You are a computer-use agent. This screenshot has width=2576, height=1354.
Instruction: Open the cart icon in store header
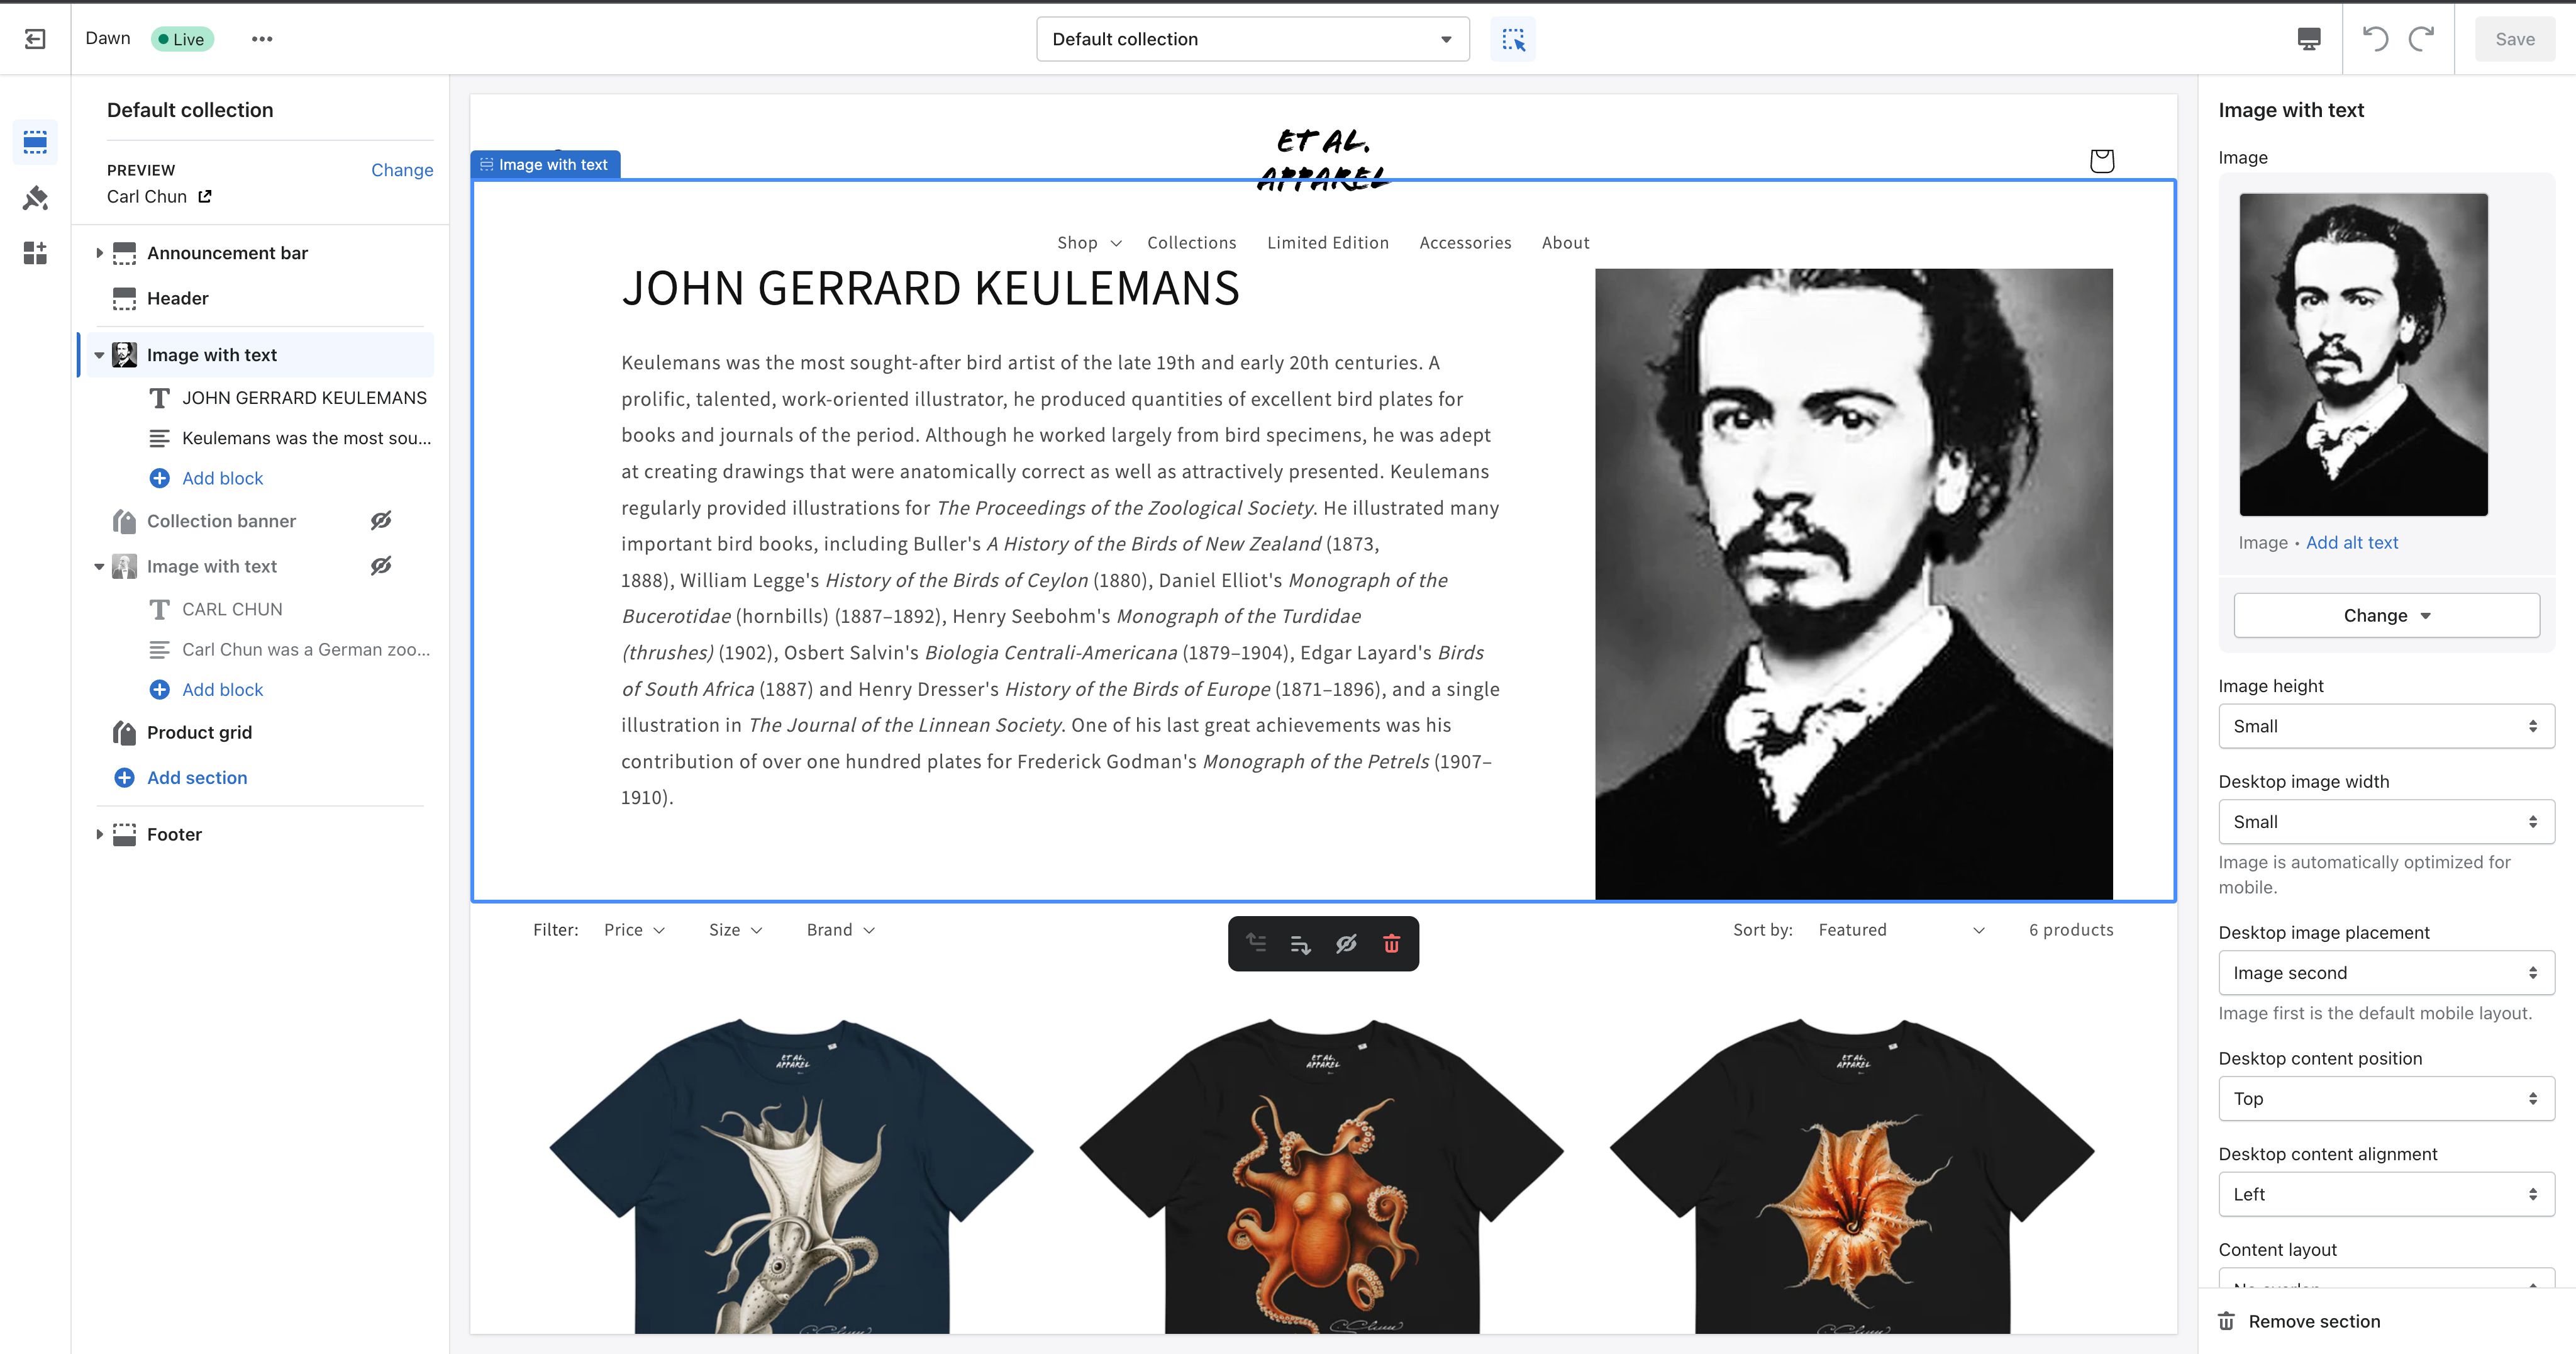(x=2101, y=160)
